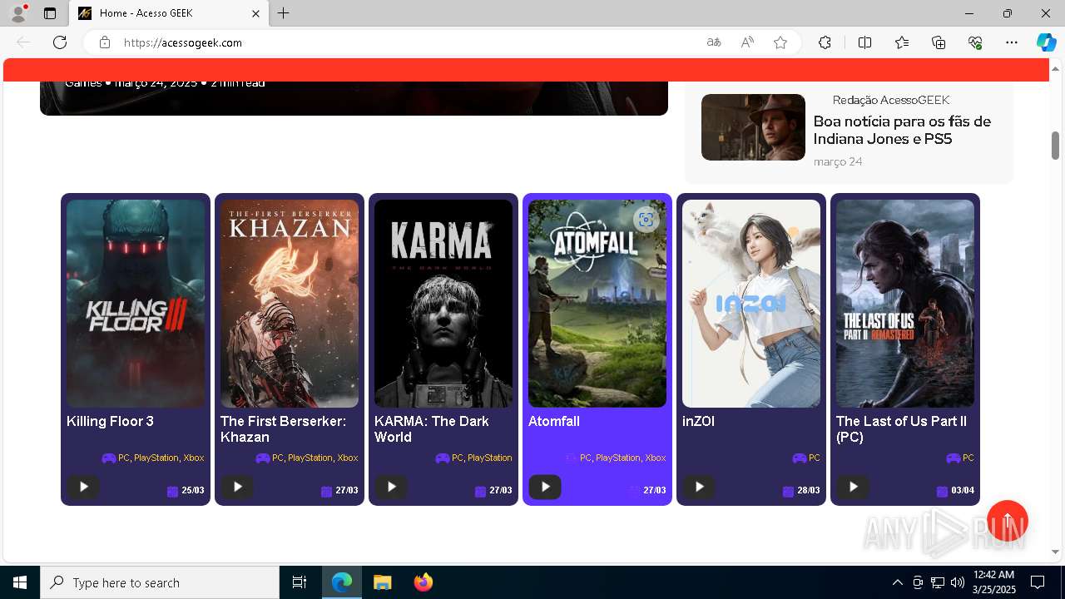Open the KARMA cover image
The width and height of the screenshot is (1065, 599).
(x=443, y=304)
